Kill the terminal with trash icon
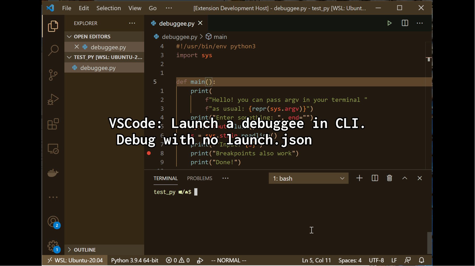The image size is (475, 266). [389, 178]
